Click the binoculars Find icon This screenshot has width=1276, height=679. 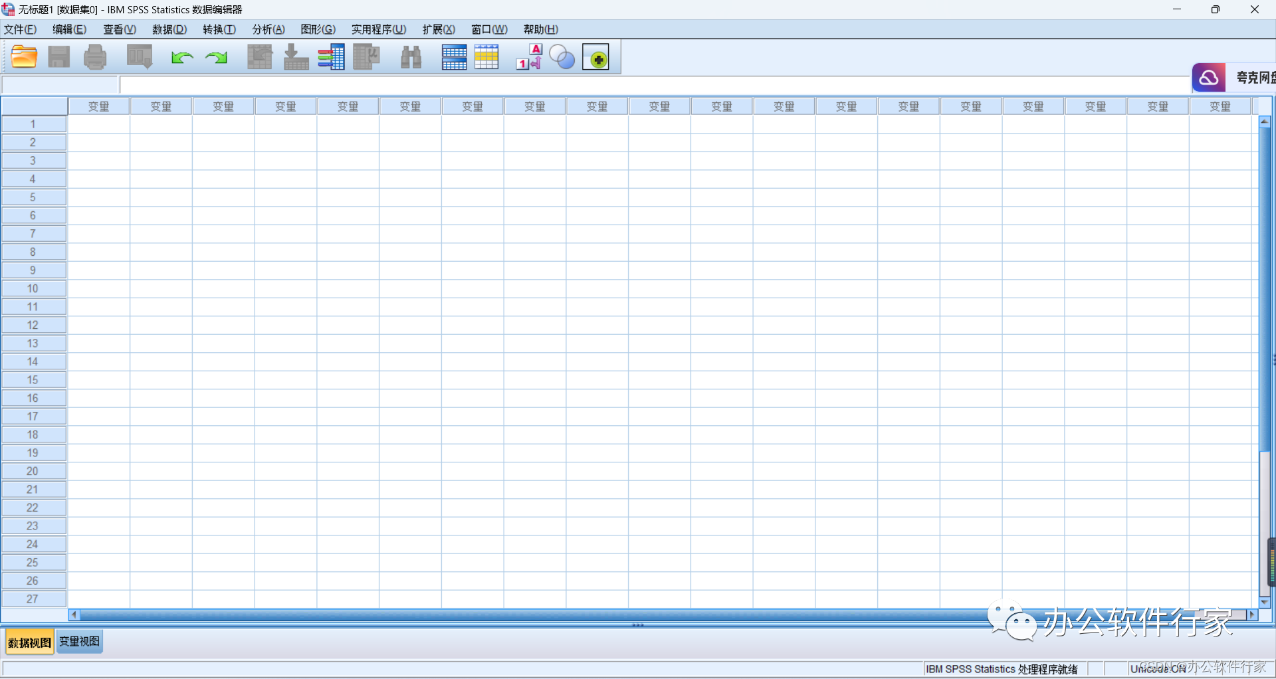411,57
